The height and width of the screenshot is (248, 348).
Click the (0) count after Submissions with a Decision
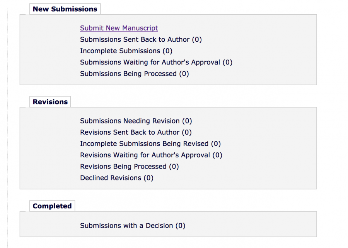coord(181,226)
